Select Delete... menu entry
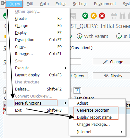This screenshot has width=130, height=138. pos(38,89)
